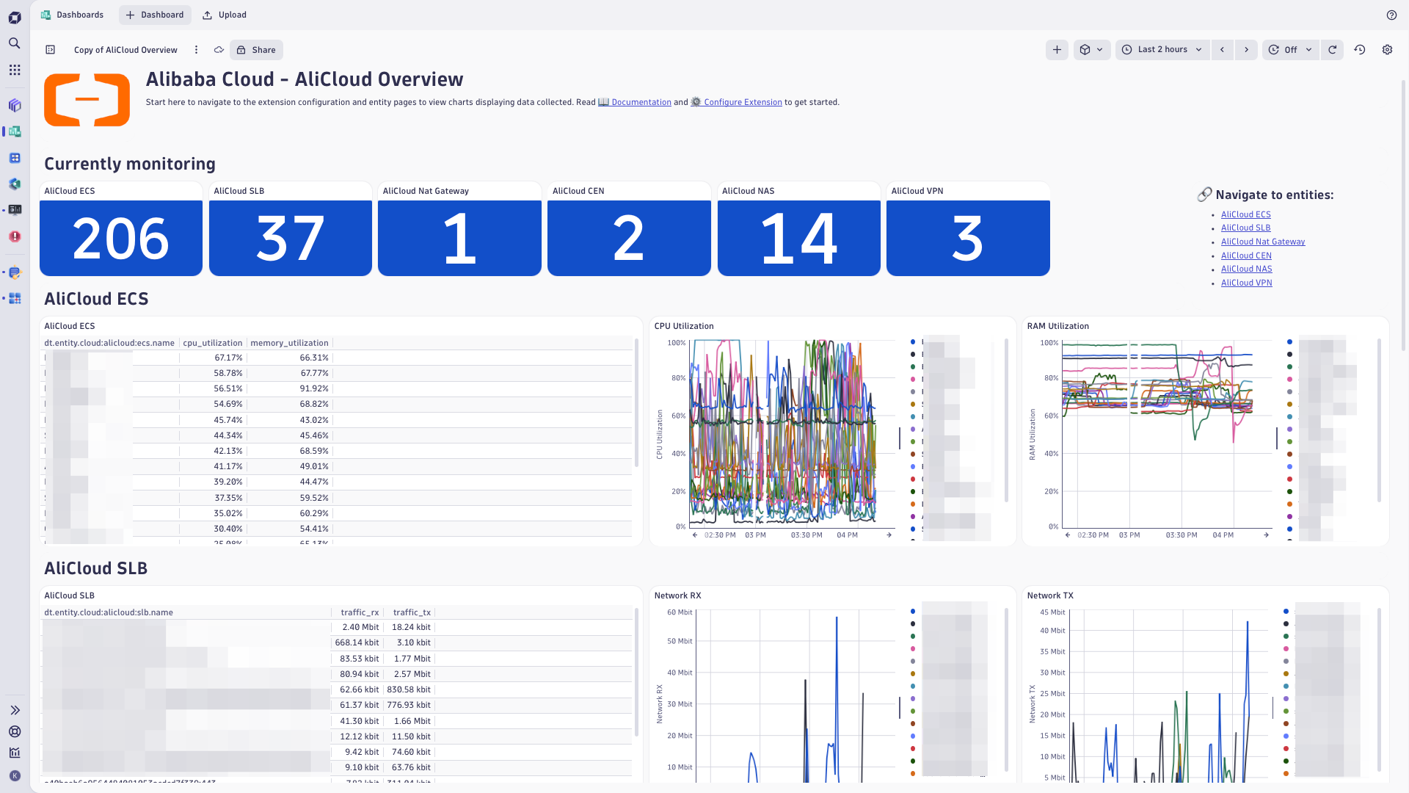Click the cloud sync icon next to Share
1409x793 pixels.
coord(219,50)
